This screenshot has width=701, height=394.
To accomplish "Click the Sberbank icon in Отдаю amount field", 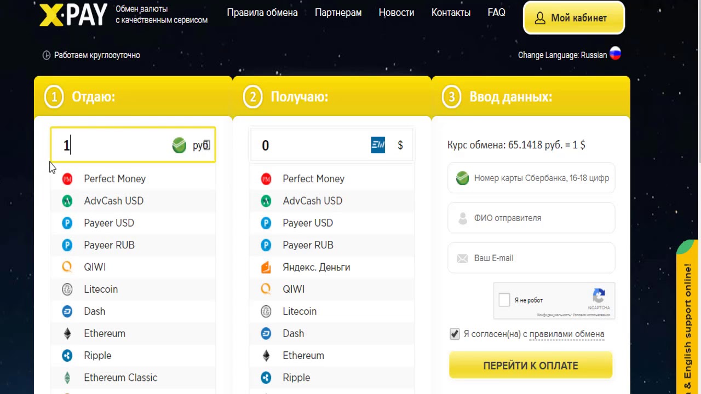I will [179, 145].
